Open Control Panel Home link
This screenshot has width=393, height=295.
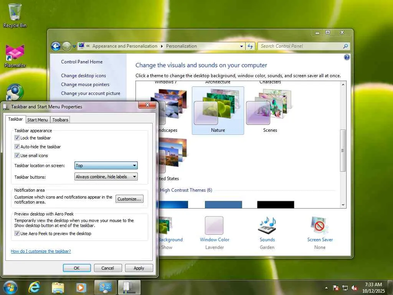tap(82, 62)
